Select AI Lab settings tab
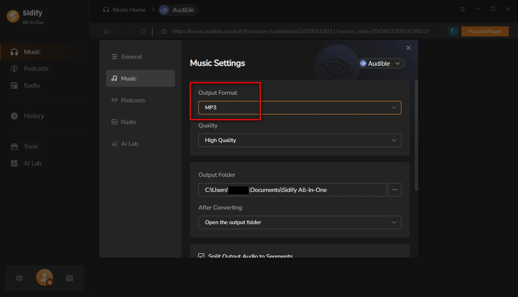The height and width of the screenshot is (297, 518). 141,144
